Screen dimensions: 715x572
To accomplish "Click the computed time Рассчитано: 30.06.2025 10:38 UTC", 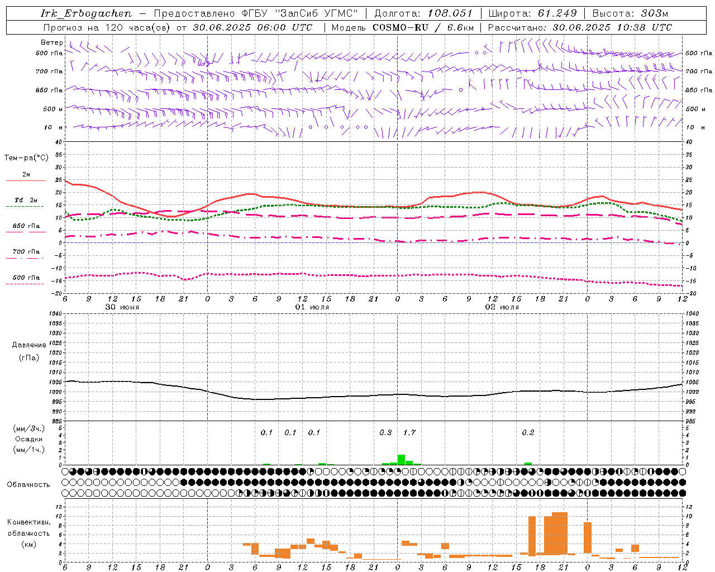I will coord(580,27).
